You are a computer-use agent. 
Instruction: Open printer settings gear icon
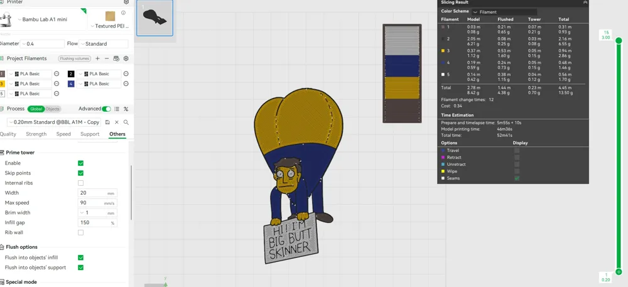pyautogui.click(x=126, y=2)
